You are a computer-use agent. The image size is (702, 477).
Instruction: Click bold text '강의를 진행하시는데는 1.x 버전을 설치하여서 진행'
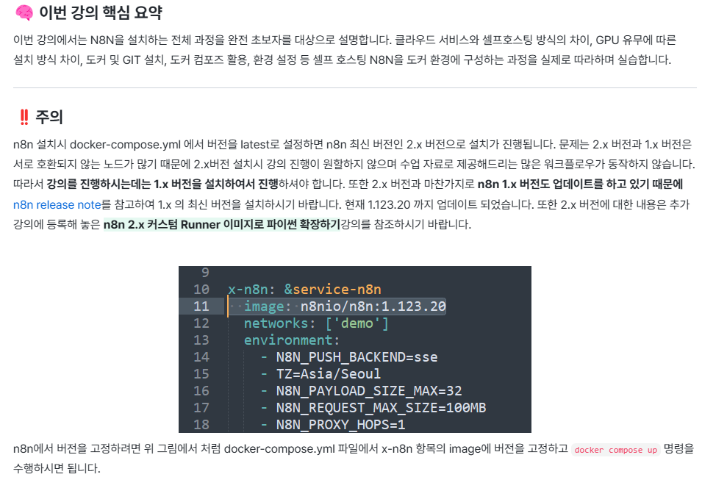(162, 184)
